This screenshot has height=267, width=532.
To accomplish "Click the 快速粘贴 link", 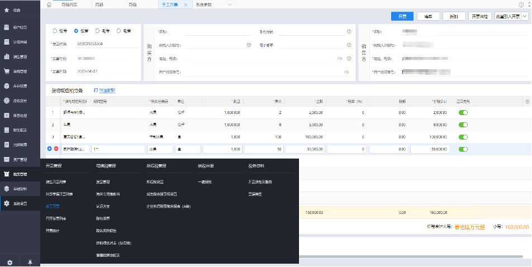I will [104, 90].
